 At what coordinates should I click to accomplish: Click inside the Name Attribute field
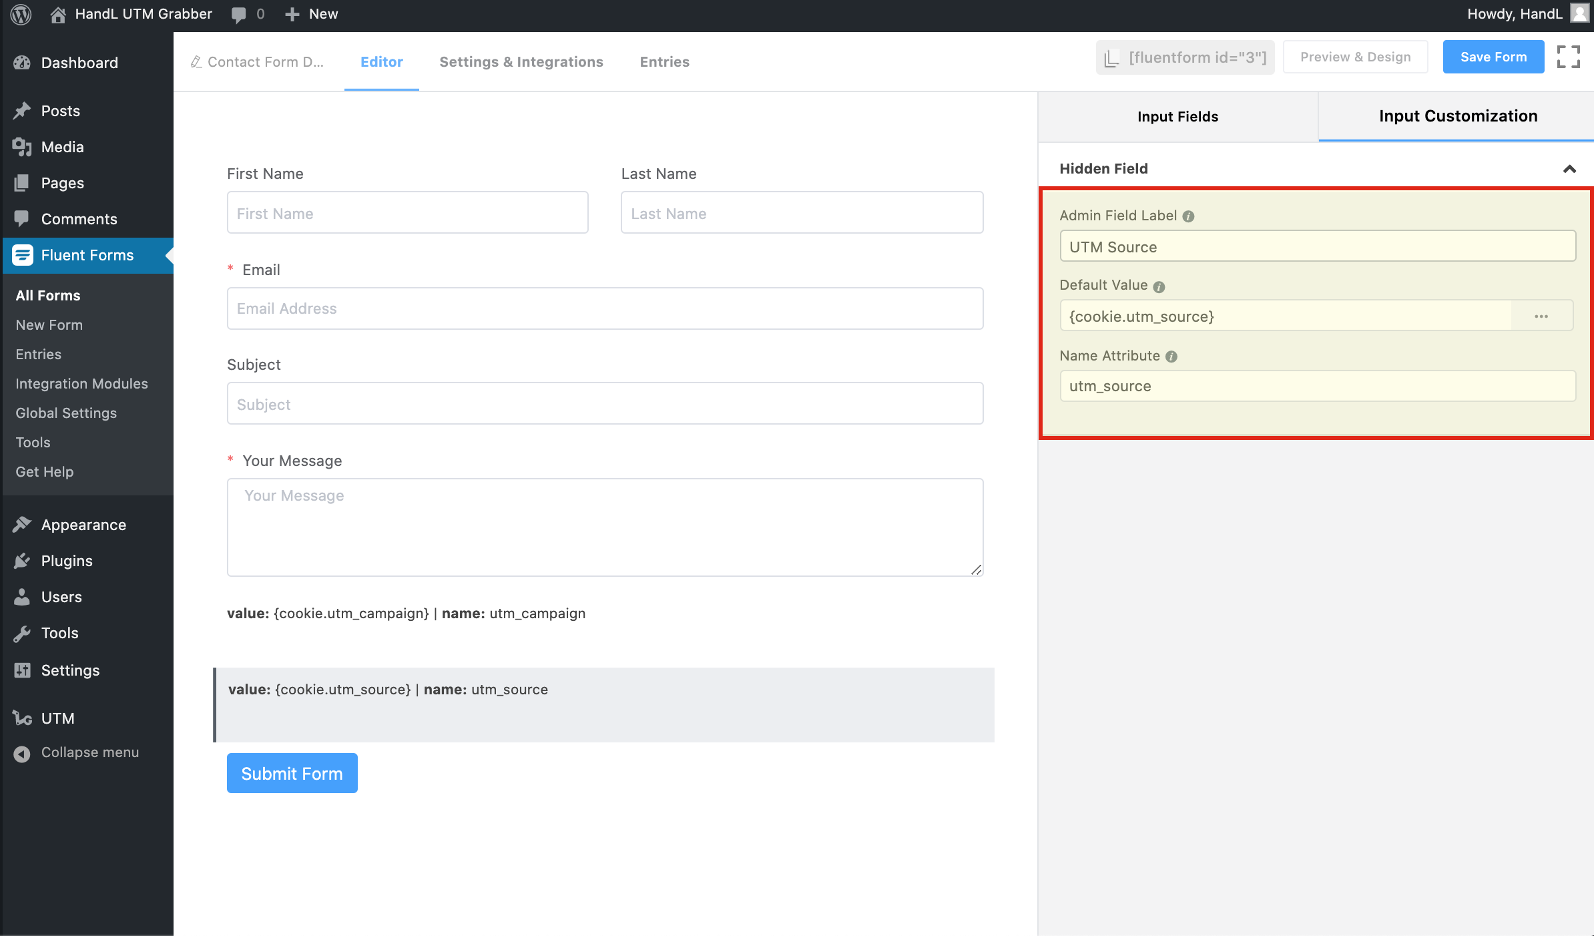pos(1317,387)
